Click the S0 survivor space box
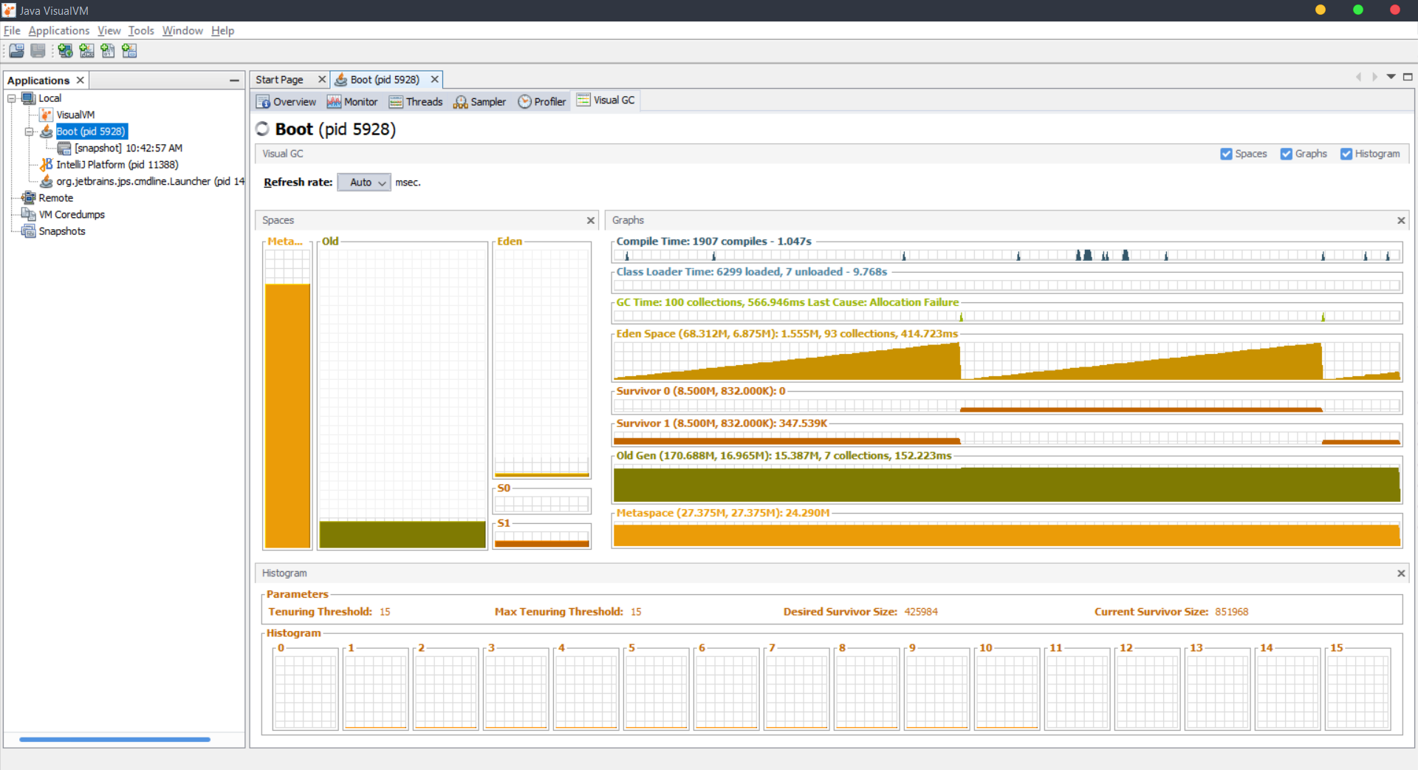 click(542, 502)
